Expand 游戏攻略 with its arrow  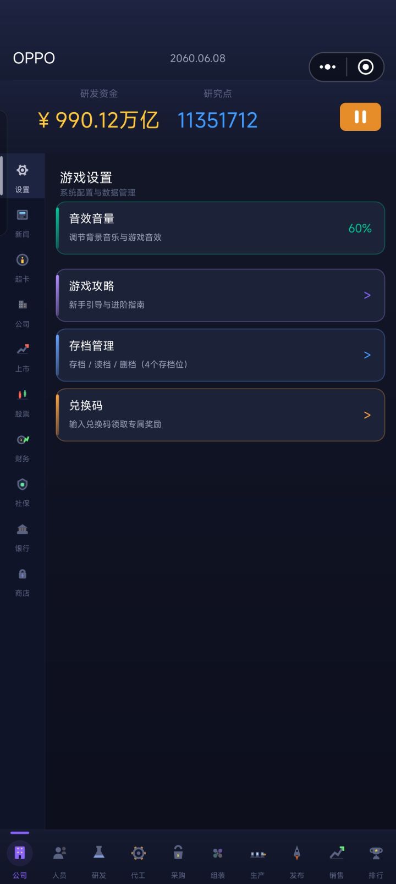[x=367, y=295]
